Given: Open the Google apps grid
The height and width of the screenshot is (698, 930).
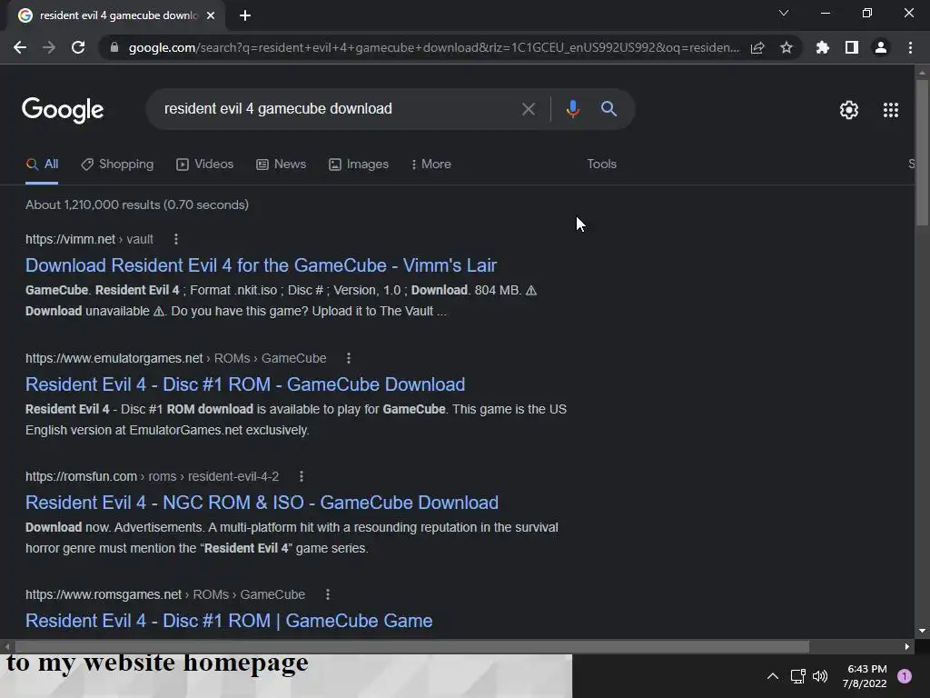Looking at the screenshot, I should click(x=891, y=110).
